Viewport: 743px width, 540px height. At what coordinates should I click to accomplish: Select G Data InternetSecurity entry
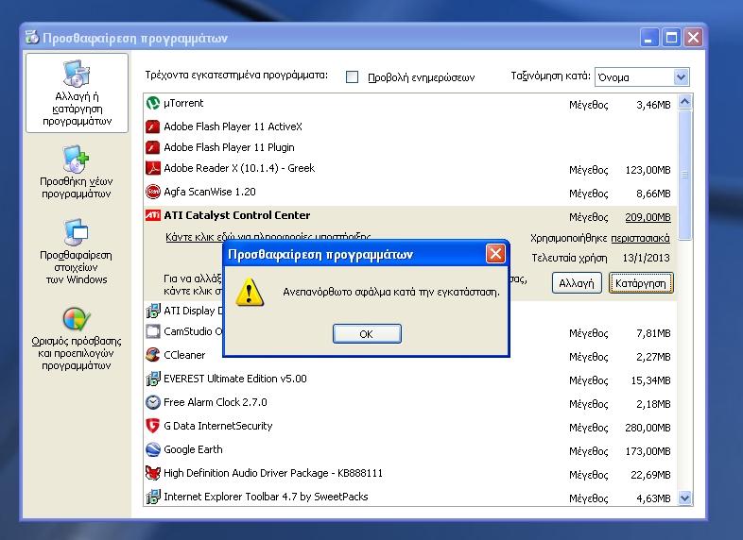tap(218, 426)
